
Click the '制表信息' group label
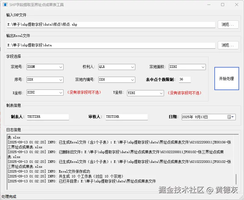pos(13,106)
